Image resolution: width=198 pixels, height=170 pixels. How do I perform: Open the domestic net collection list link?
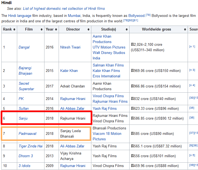pyautogui.click(x=64, y=8)
